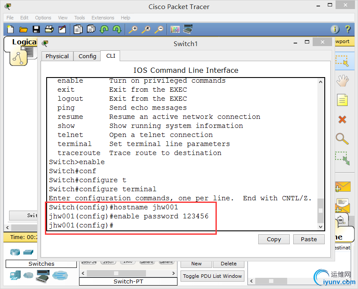Open the Extensions menu
Screen dimensions: 358x289
pos(103,18)
